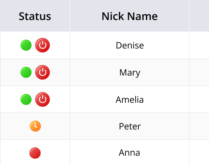
Task: Select the Mary nickname cell
Action: pyautogui.click(x=129, y=72)
